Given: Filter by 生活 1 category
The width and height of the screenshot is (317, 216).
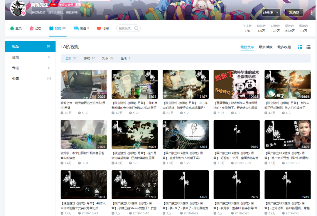Looking at the screenshot, I should tap(125, 58).
